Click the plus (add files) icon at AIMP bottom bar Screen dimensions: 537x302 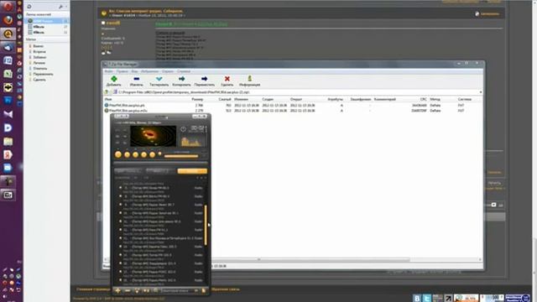(117, 291)
